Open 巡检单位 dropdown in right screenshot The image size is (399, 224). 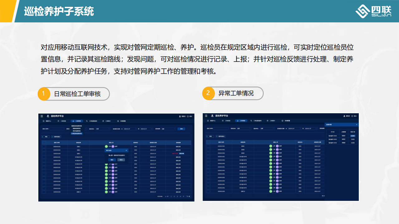(267, 128)
